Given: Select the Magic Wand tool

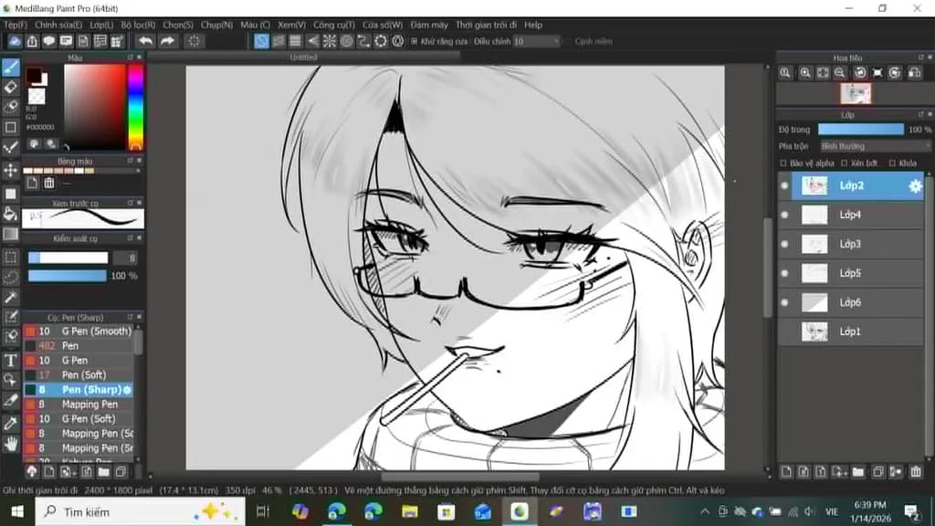Looking at the screenshot, I should pyautogui.click(x=11, y=297).
